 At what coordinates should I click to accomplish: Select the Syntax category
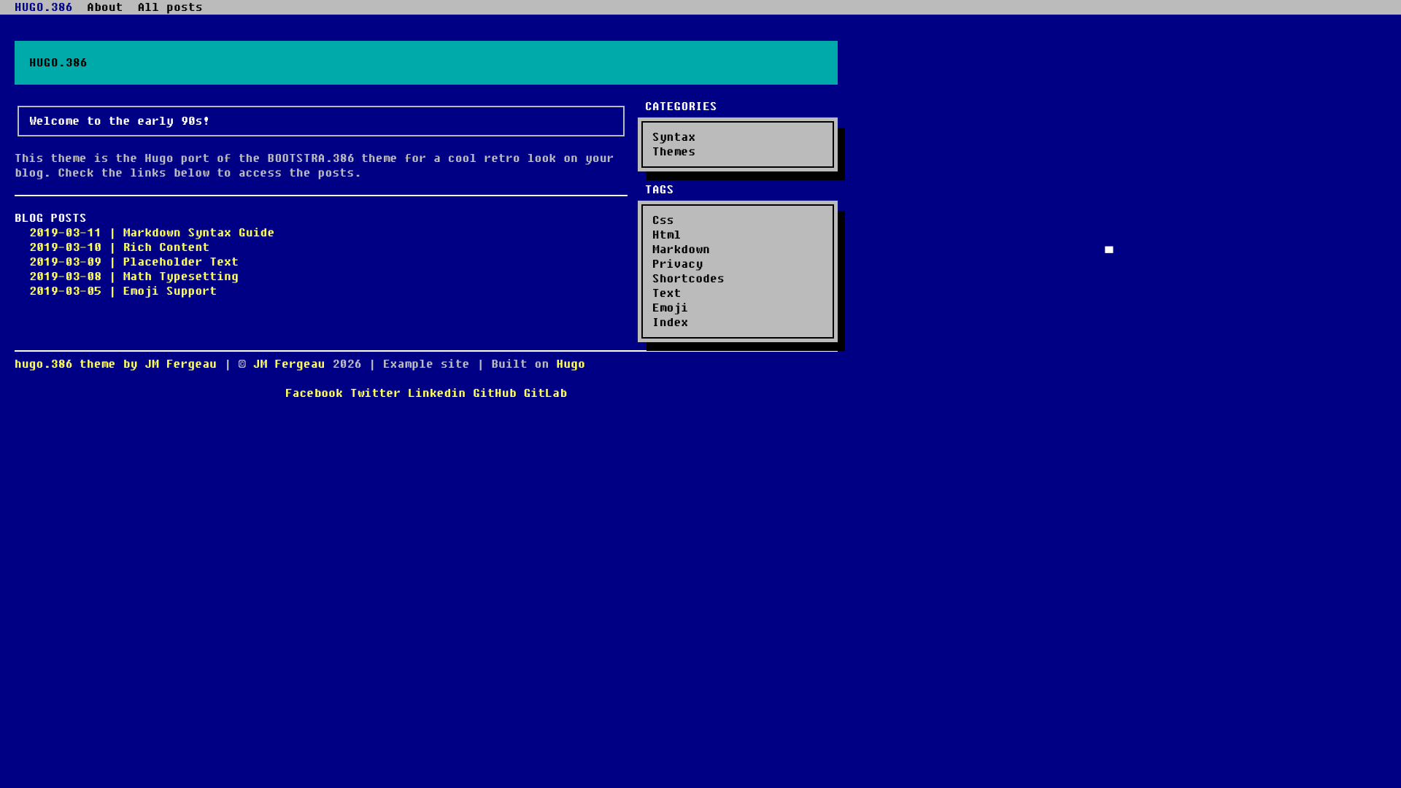pyautogui.click(x=674, y=137)
